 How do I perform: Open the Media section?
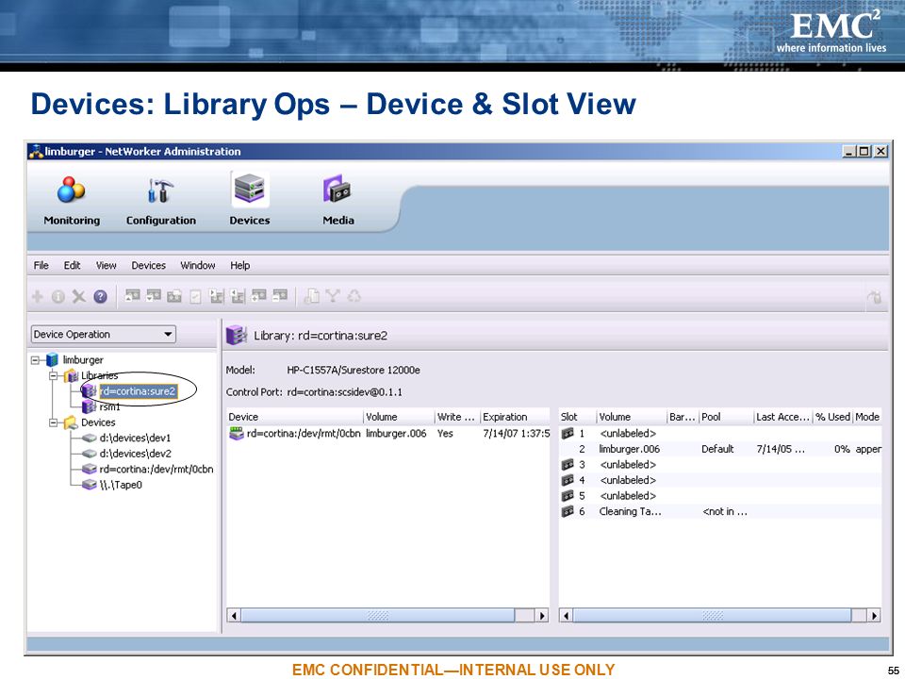point(337,200)
